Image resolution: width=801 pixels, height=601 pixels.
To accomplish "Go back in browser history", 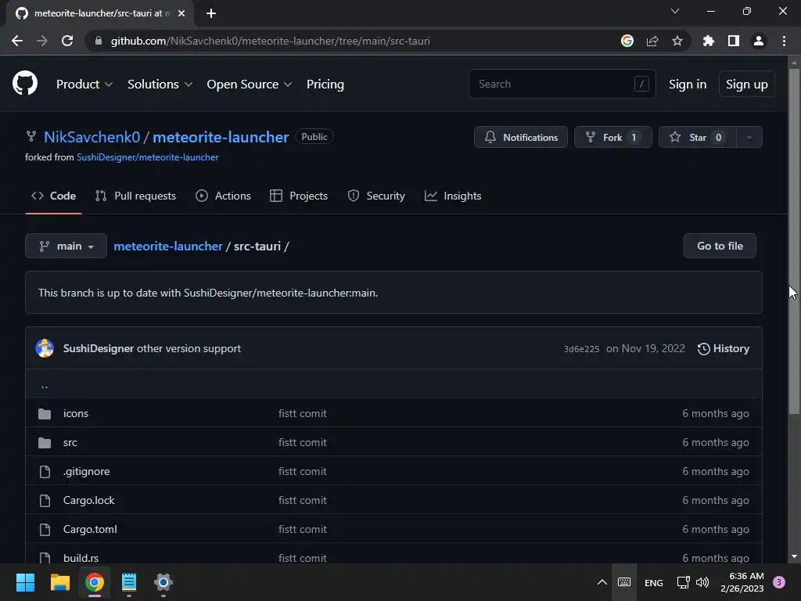I will click(17, 41).
